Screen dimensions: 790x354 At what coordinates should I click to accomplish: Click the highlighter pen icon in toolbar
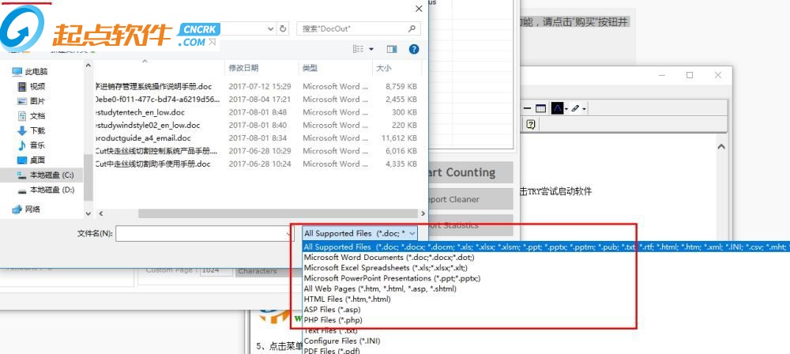point(576,108)
